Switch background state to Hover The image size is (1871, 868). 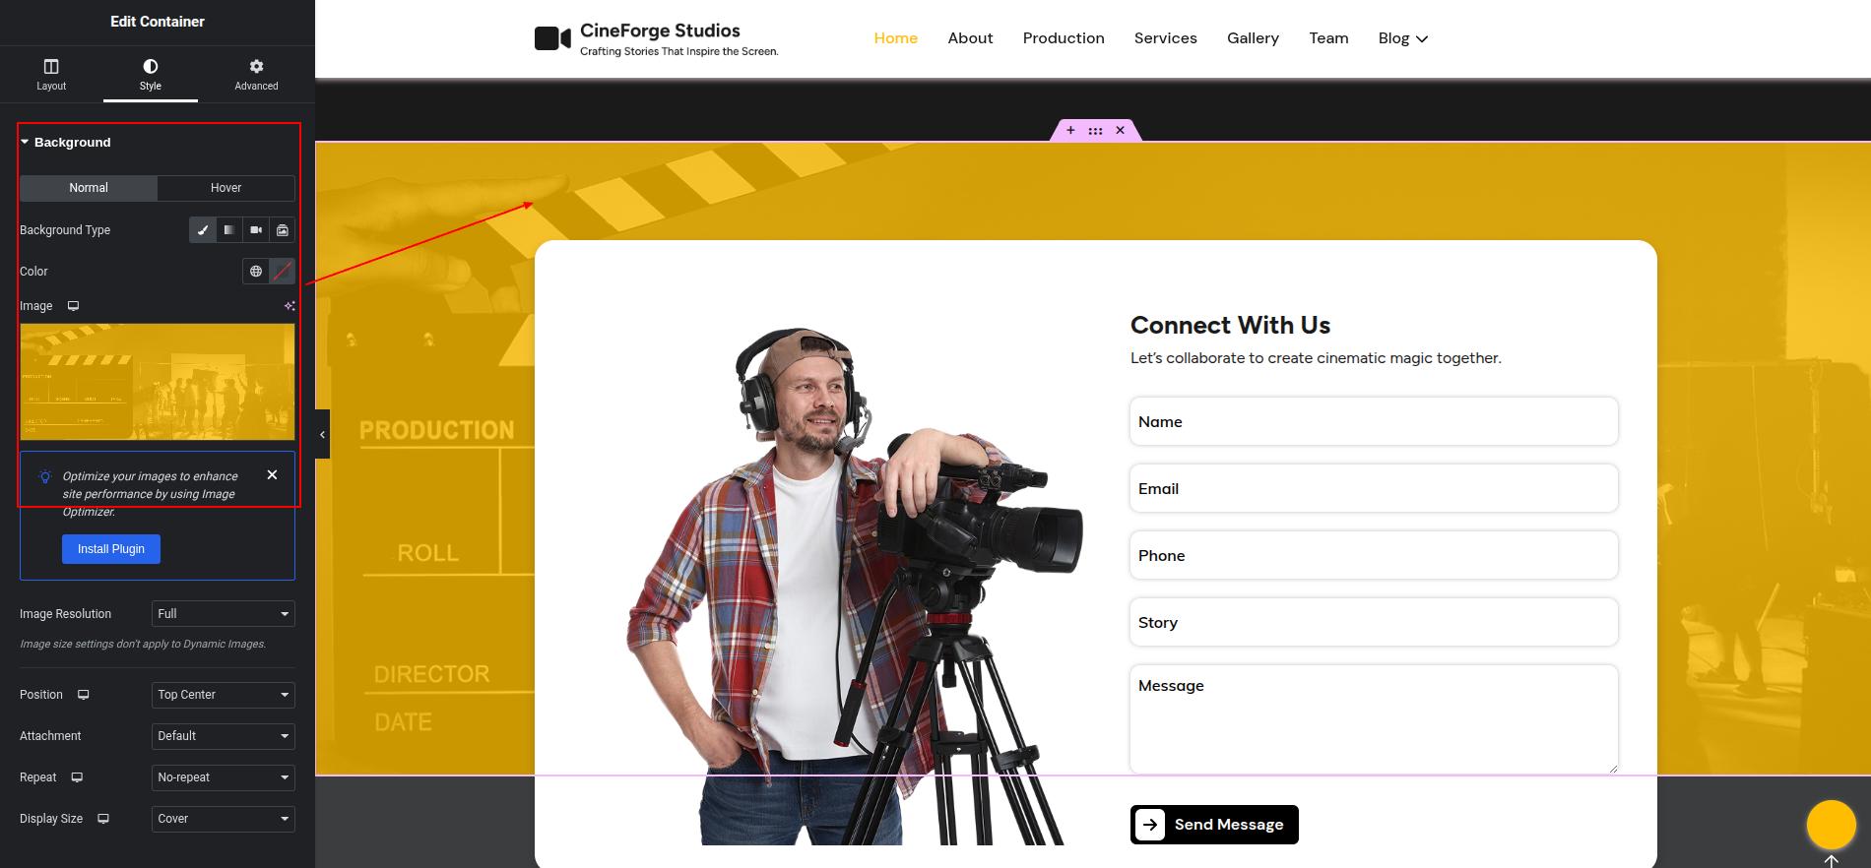click(226, 188)
